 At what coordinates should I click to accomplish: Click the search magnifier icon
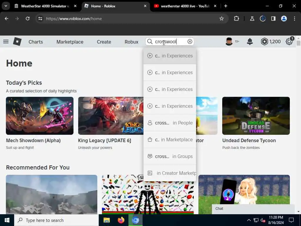coord(150,41)
